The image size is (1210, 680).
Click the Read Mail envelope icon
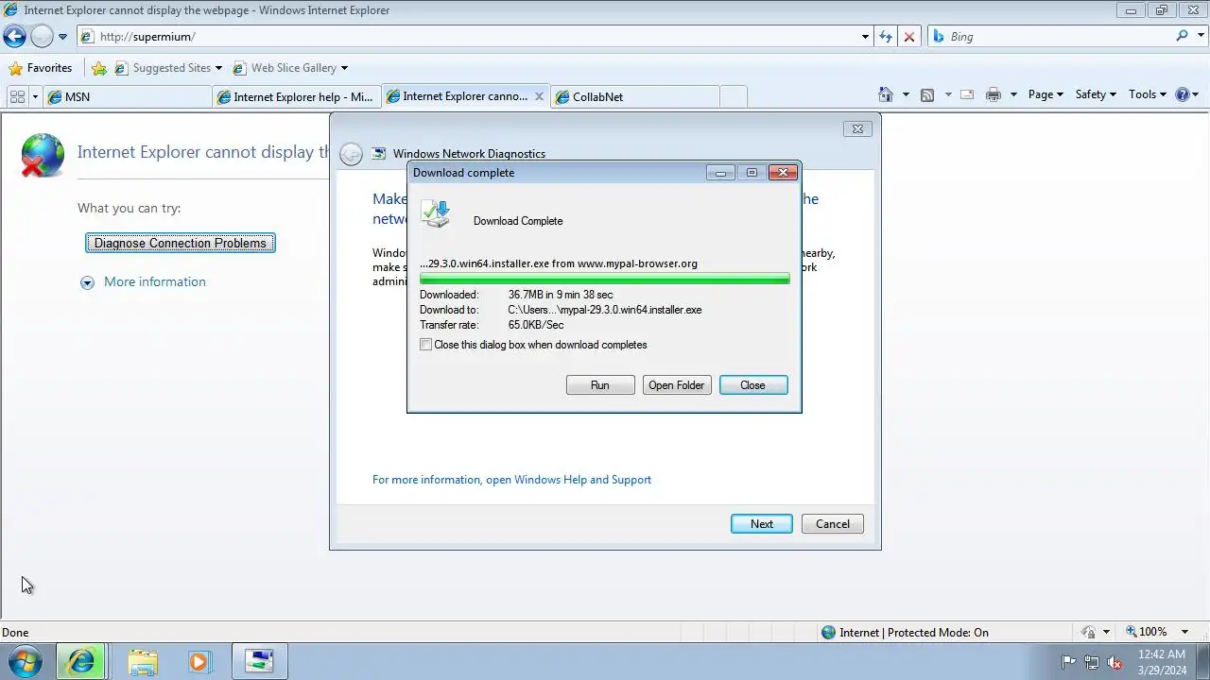pos(967,94)
